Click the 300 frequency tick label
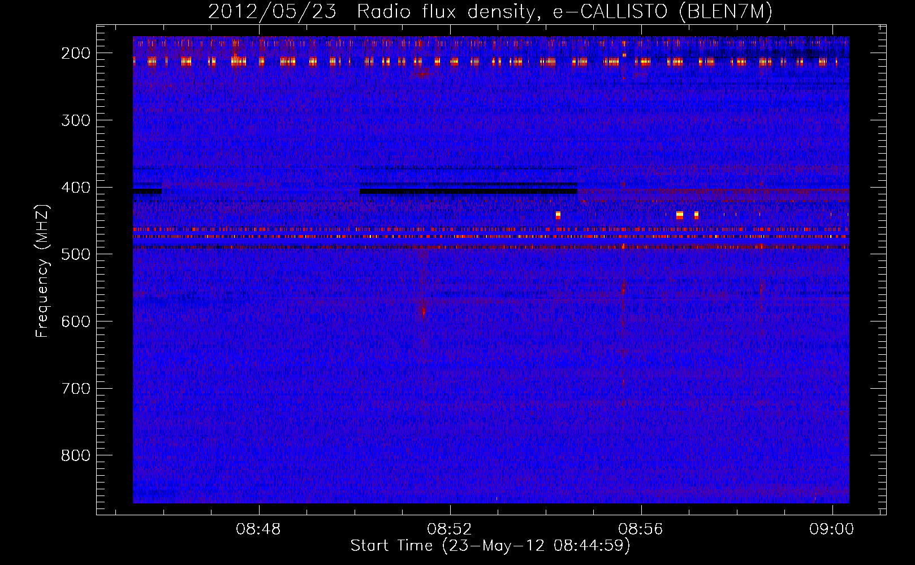The image size is (915, 565). pyautogui.click(x=76, y=120)
